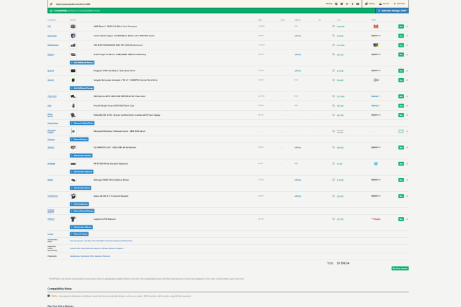Remove the Kingston A400 SSD row

coord(407,70)
